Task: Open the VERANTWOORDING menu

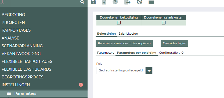Action: click(x=21, y=54)
